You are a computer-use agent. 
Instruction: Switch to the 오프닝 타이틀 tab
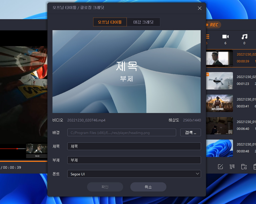pyautogui.click(x=110, y=22)
